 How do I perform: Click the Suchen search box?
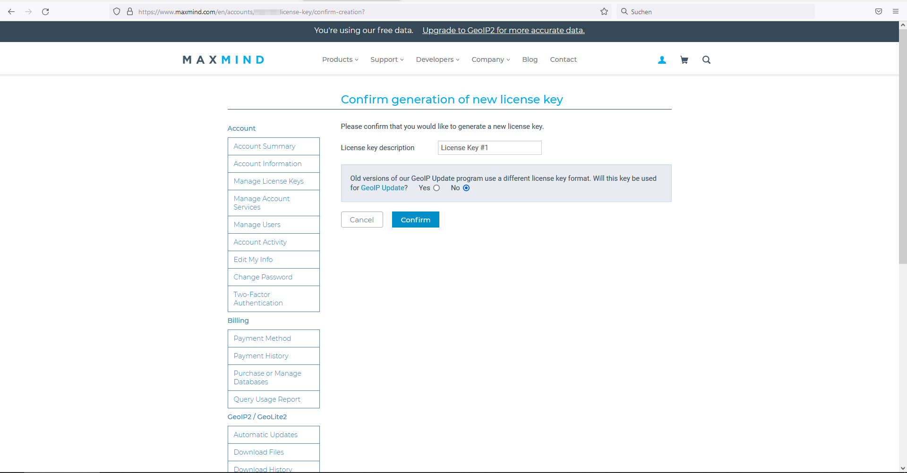716,12
